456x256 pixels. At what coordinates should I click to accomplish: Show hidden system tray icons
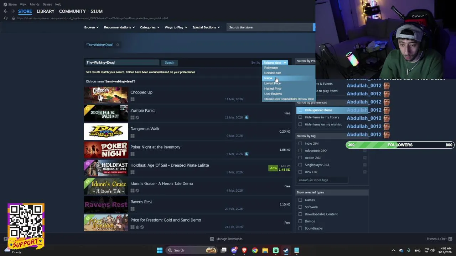point(393,250)
